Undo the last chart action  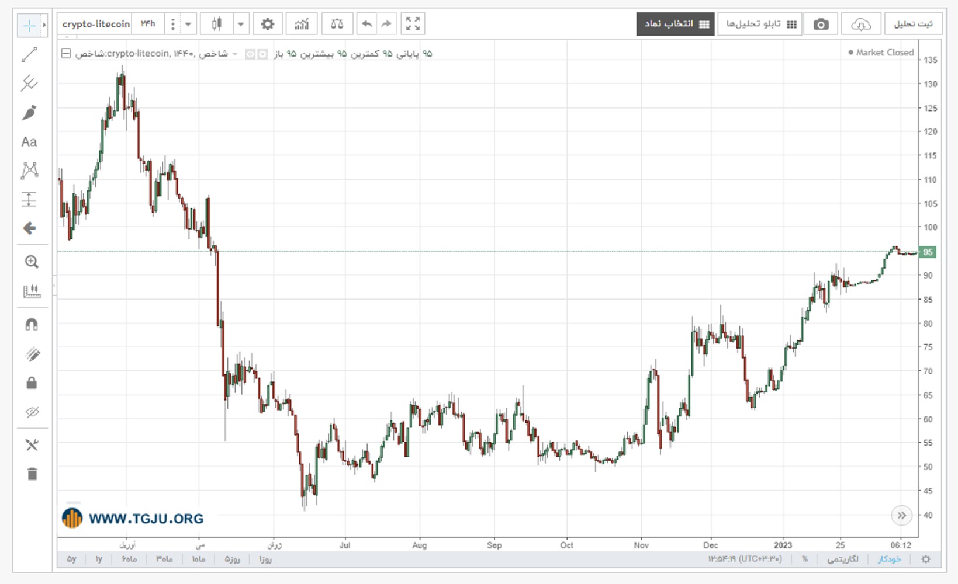366,24
